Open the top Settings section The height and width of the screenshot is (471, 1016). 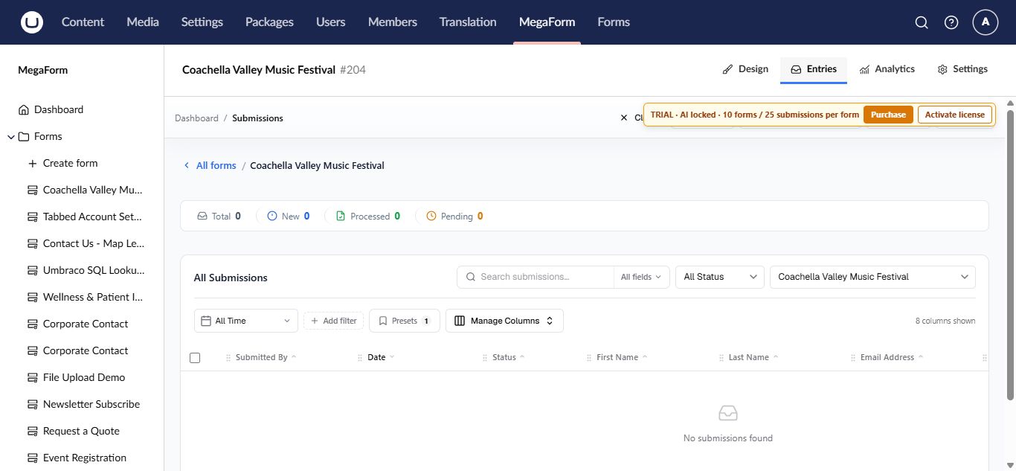point(202,22)
